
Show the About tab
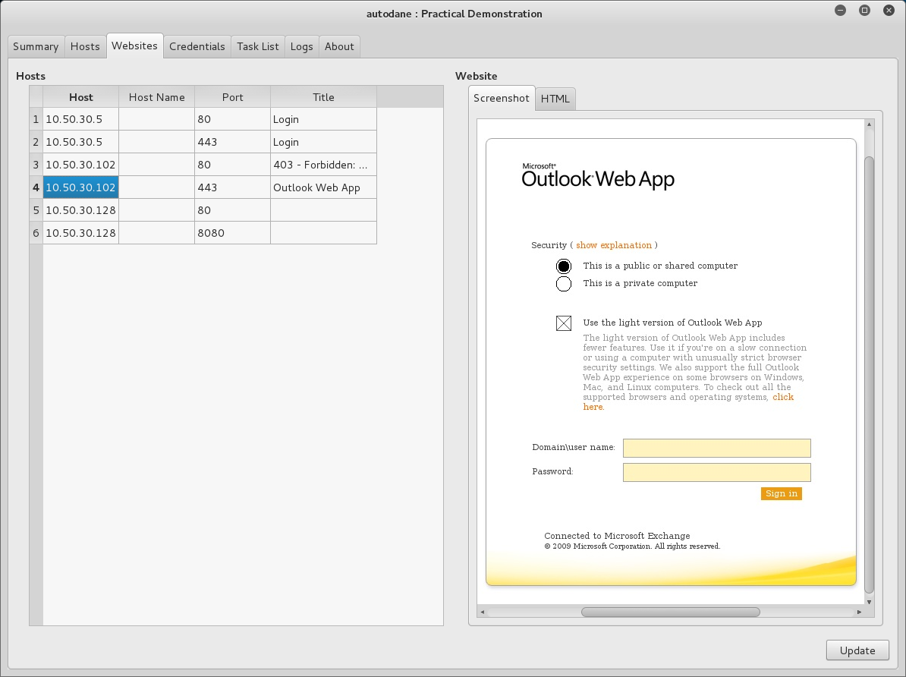(339, 46)
